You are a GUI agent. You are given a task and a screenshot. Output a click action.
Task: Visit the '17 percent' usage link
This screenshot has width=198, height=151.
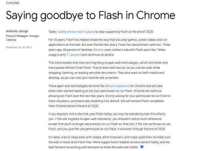[x=74, y=55]
